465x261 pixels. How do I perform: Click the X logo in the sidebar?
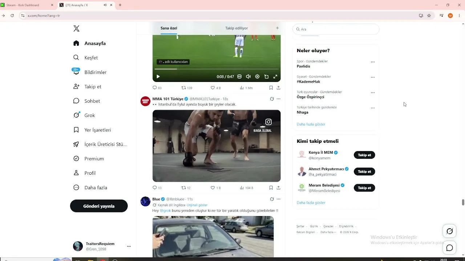point(76,29)
